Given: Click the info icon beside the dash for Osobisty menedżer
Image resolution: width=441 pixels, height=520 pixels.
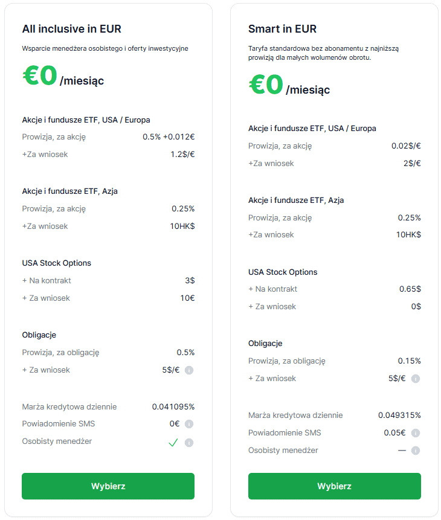Looking at the screenshot, I should (416, 450).
